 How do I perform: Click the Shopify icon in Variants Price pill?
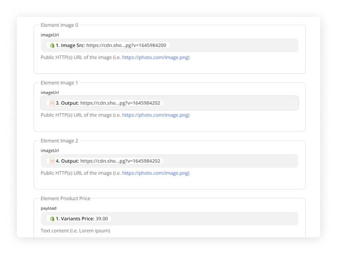[x=52, y=219]
